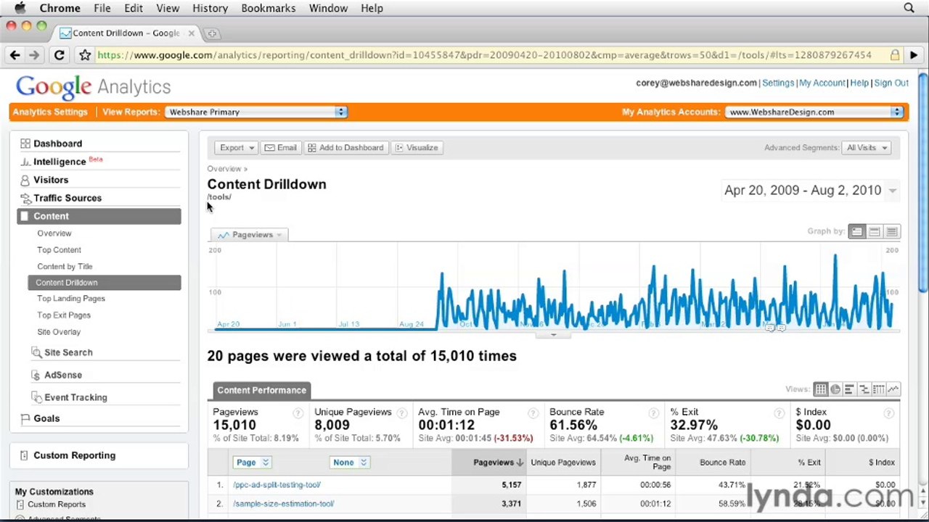Image resolution: width=929 pixels, height=522 pixels.
Task: Open the View menu in menu bar
Action: [168, 8]
